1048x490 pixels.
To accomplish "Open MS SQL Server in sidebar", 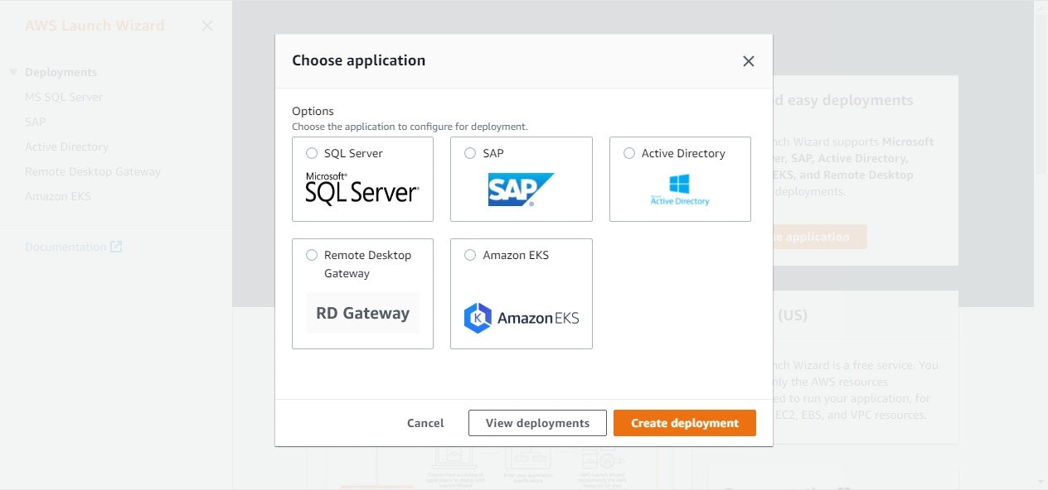I will coord(64,97).
